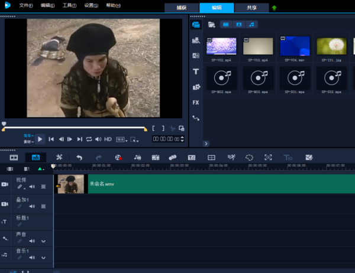This screenshot has height=273, width=355.
Task: Toggle repeat playback in preview
Action: coord(89,139)
